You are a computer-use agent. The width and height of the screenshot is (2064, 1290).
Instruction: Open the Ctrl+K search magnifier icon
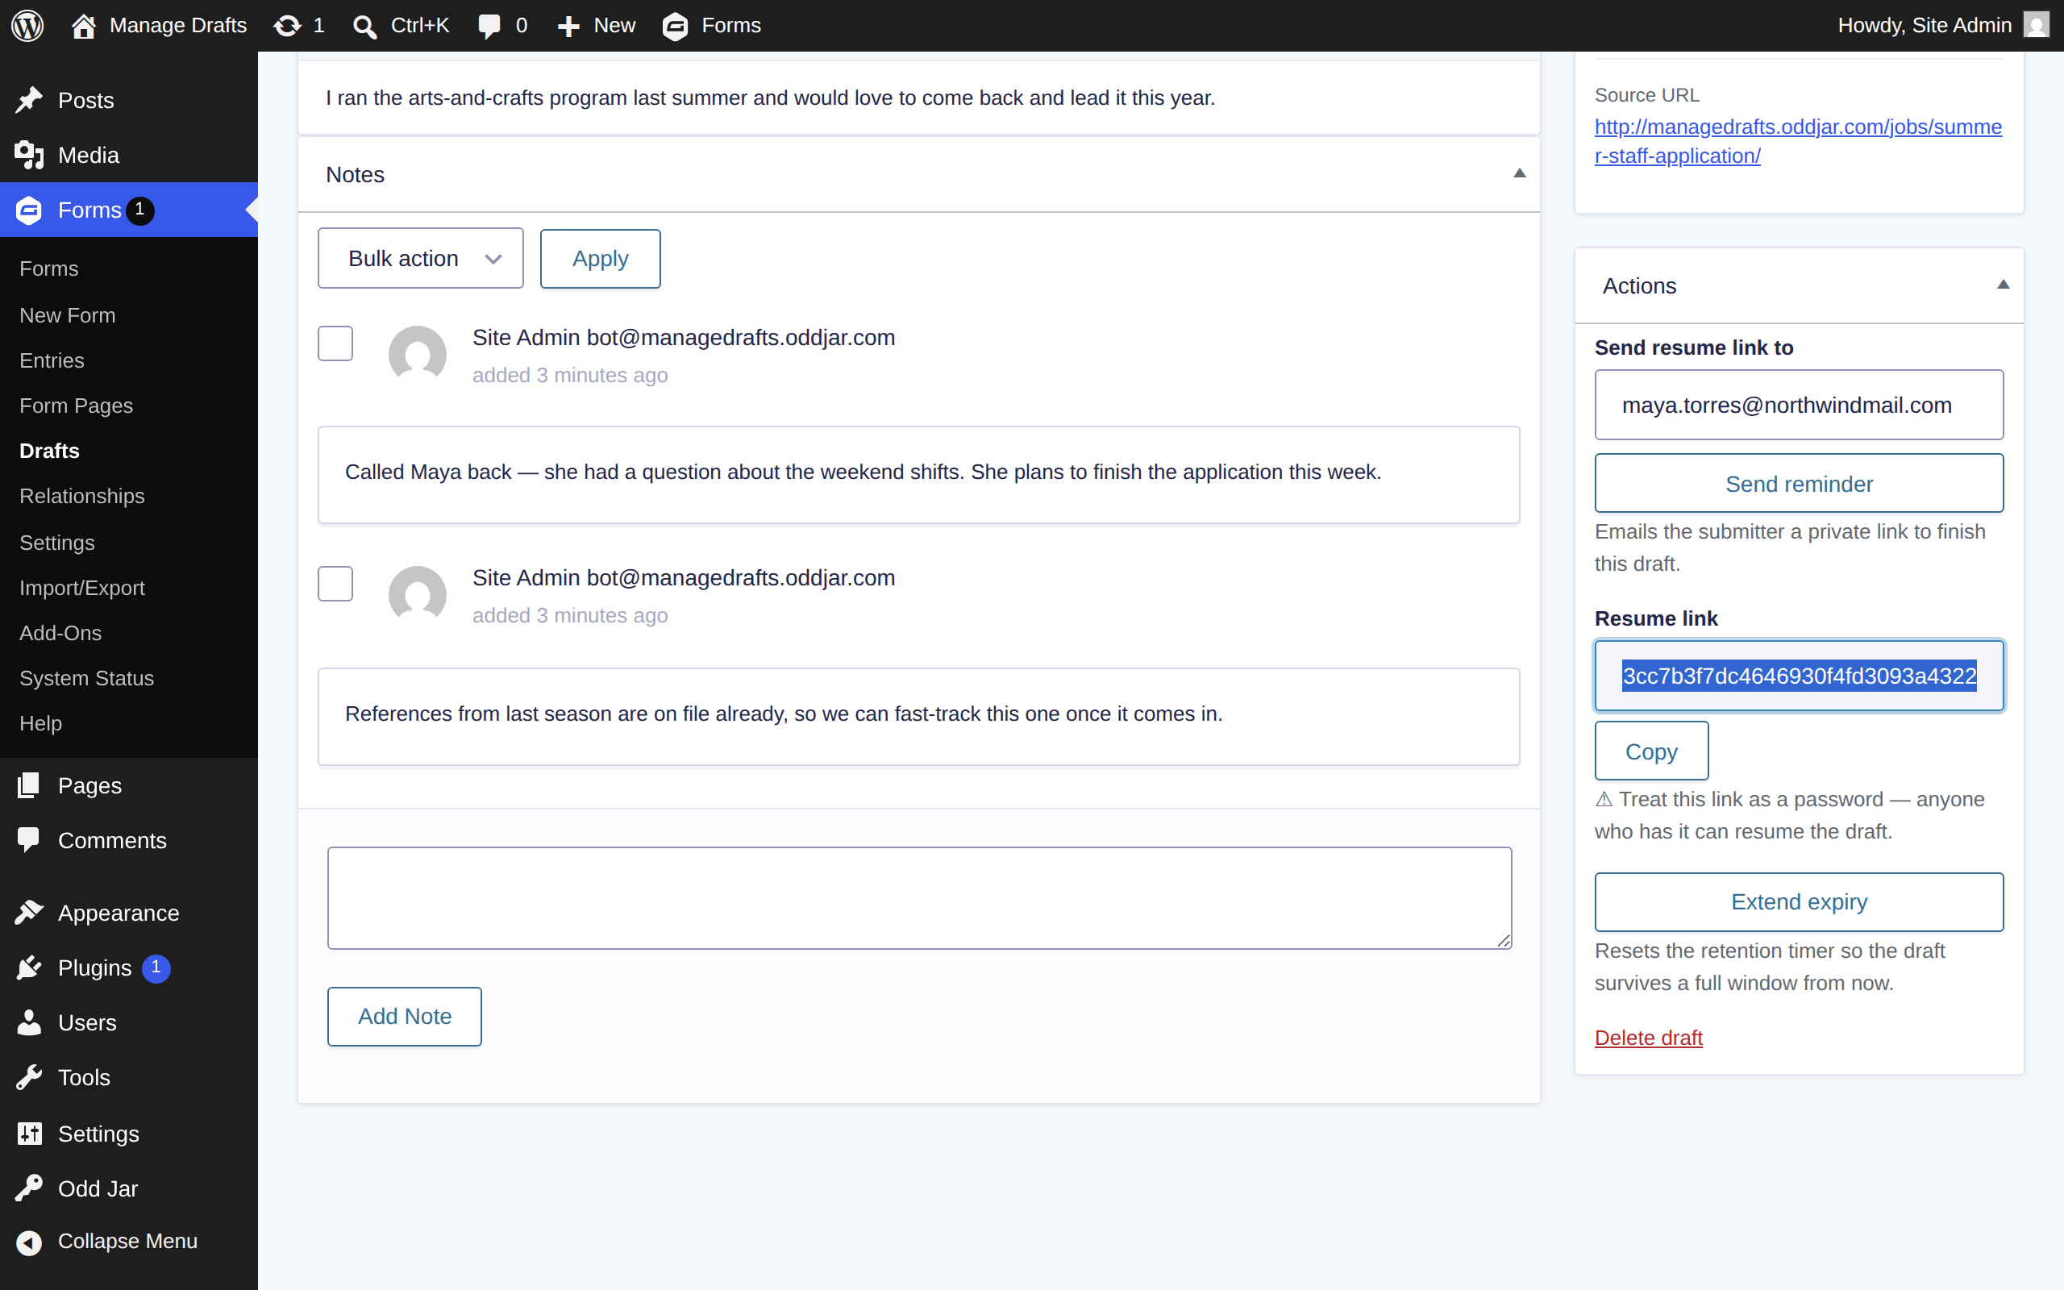[364, 27]
